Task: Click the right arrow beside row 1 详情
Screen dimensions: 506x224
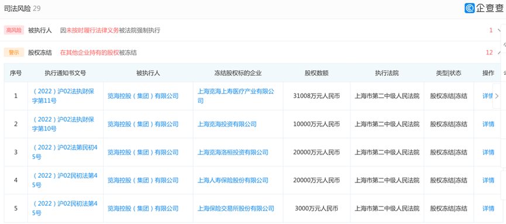Action: click(496, 96)
